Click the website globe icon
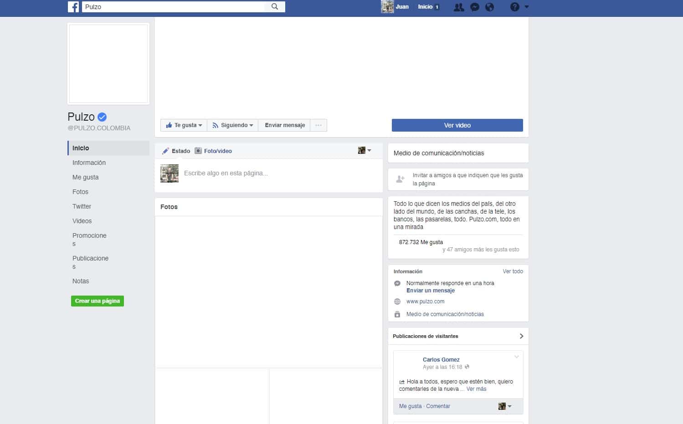Screen dimensions: 683x424 point(397,301)
